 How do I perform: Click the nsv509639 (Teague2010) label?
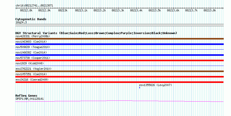pos(33,47)
